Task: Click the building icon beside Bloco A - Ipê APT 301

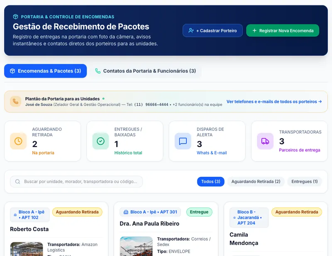Action: coord(126,212)
